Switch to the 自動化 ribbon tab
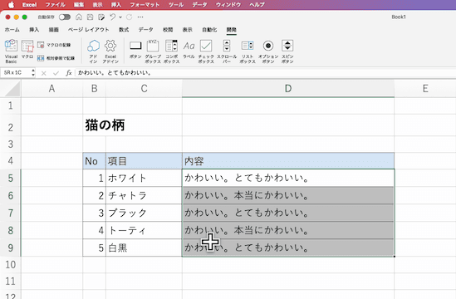 pyautogui.click(x=209, y=30)
